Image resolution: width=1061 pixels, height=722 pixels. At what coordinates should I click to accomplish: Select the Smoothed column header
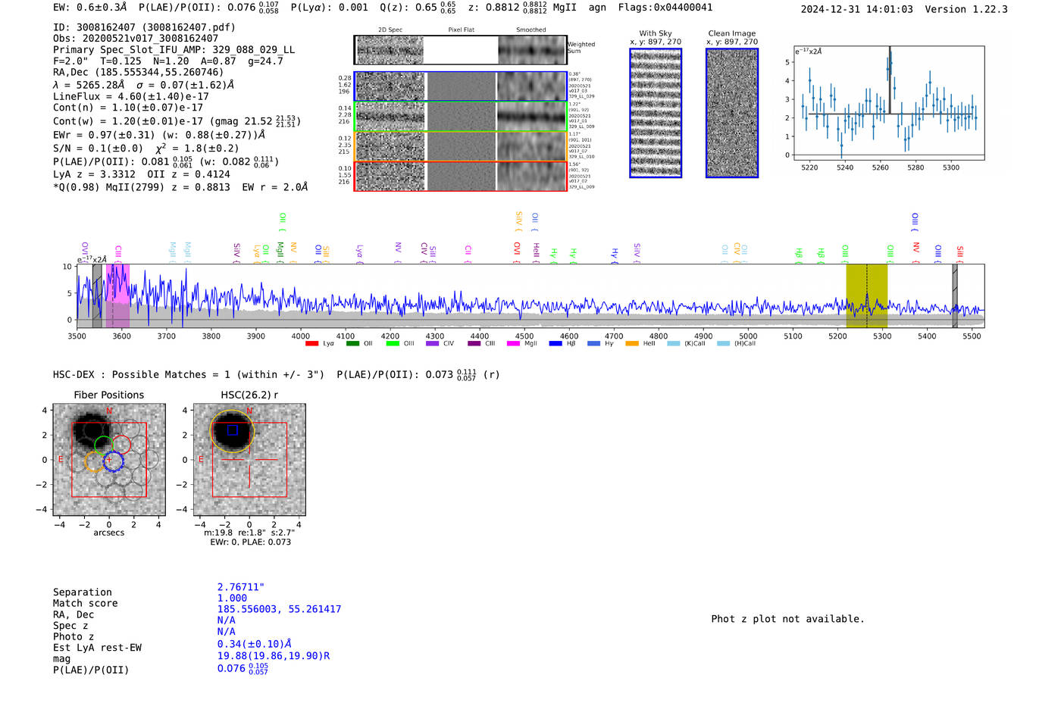(531, 30)
